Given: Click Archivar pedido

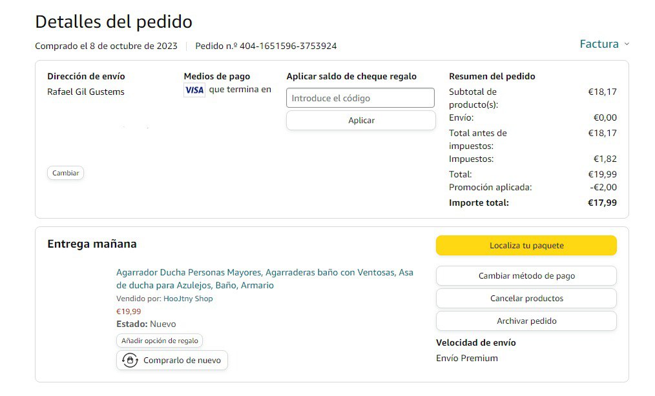Looking at the screenshot, I should pos(526,321).
